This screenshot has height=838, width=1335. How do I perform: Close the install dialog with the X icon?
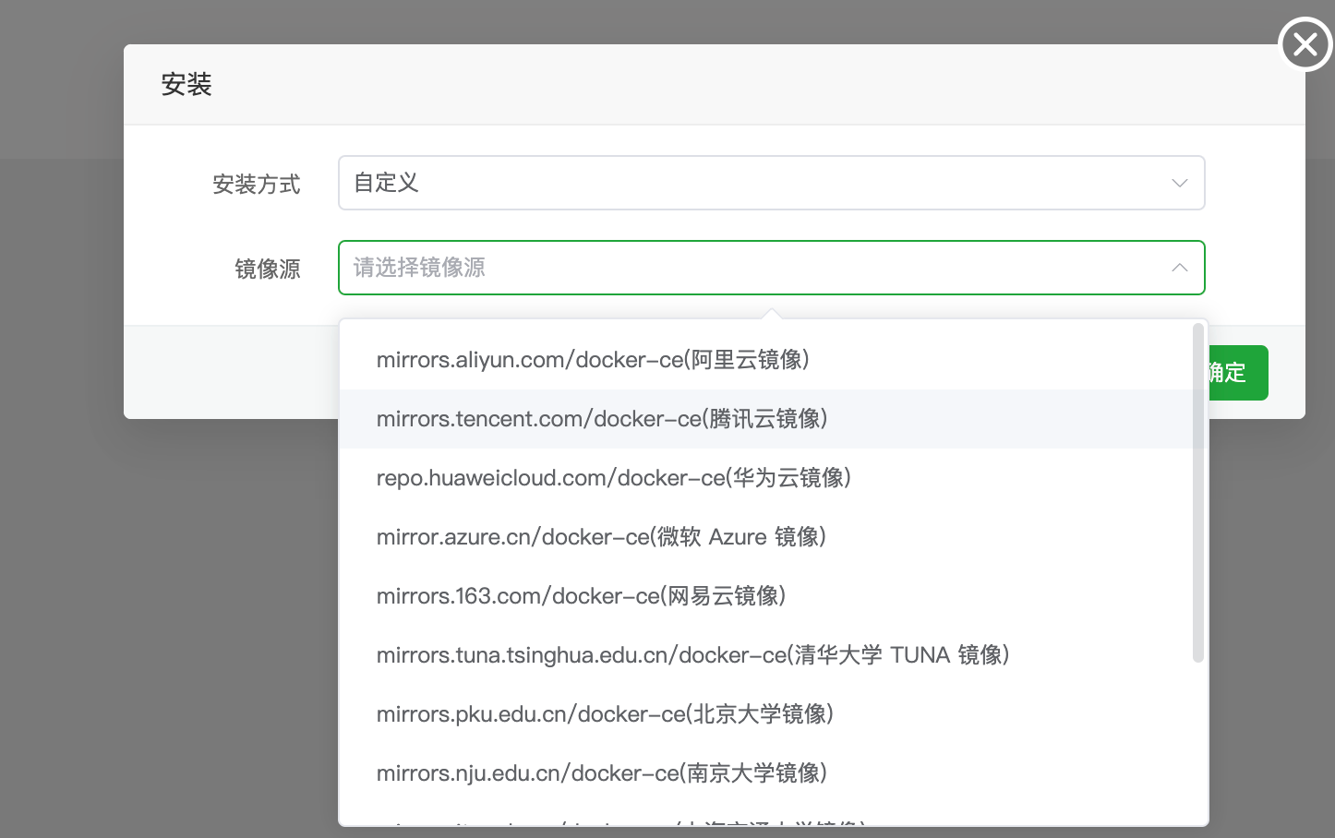coord(1305,43)
